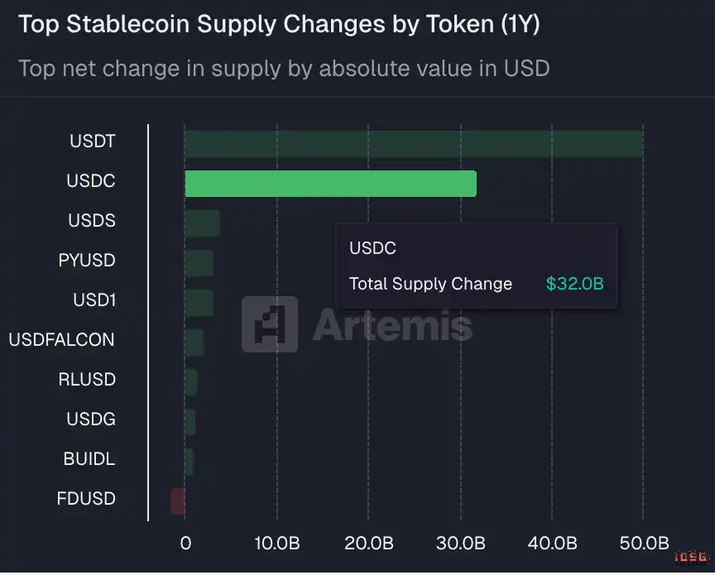Click the USDFALCON bar
The width and height of the screenshot is (715, 575).
(x=194, y=343)
